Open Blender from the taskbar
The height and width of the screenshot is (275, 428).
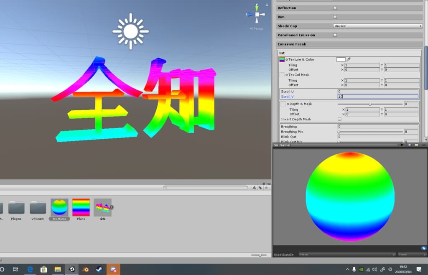click(x=85, y=270)
